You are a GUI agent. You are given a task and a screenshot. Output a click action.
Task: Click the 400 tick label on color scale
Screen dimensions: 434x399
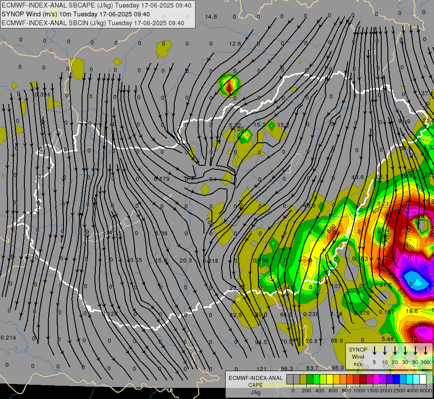point(320,391)
